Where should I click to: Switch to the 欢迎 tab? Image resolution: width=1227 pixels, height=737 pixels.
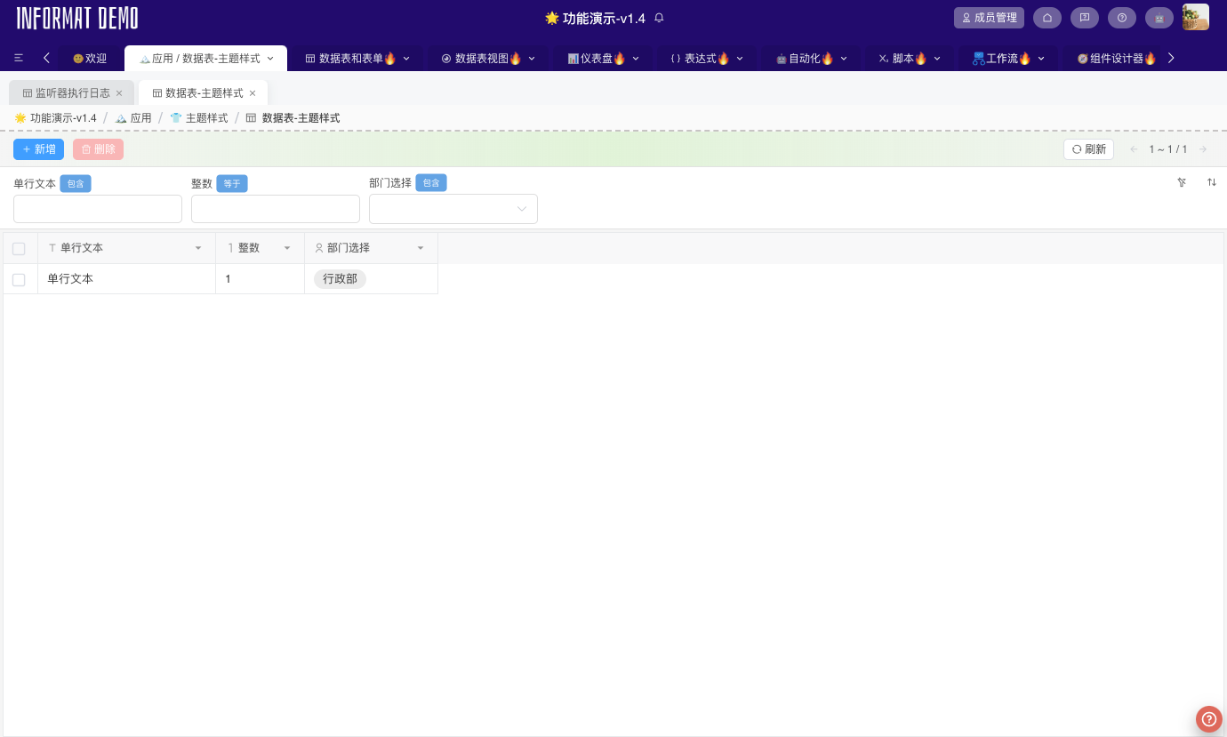90,58
